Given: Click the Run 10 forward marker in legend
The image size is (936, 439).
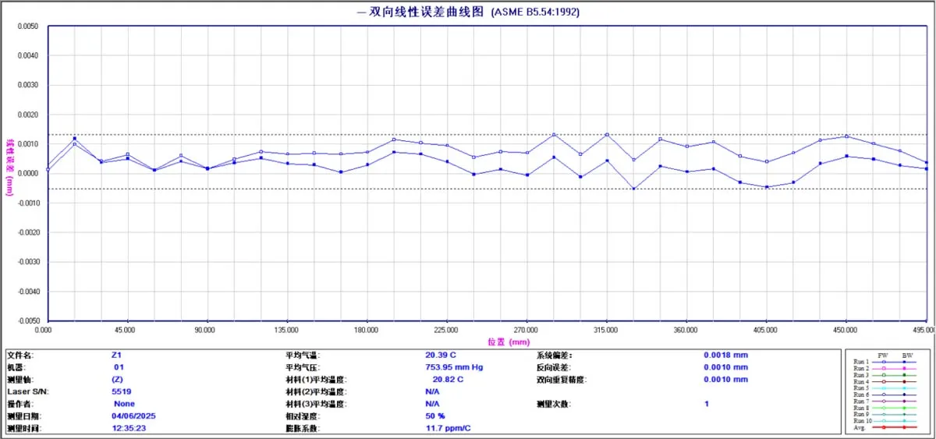Looking at the screenshot, I should (884, 421).
